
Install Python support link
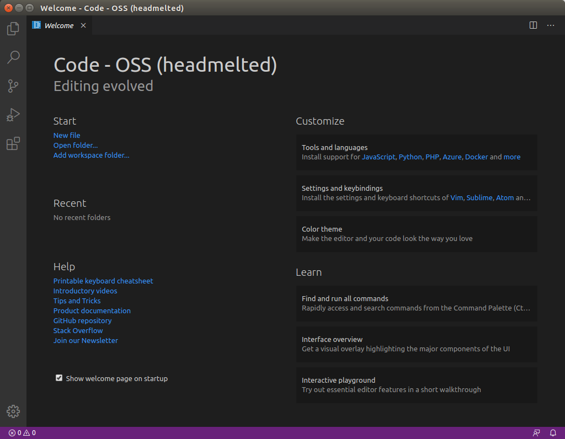[x=410, y=157]
